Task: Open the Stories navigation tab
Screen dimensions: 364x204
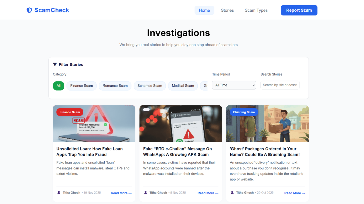Action: click(227, 10)
